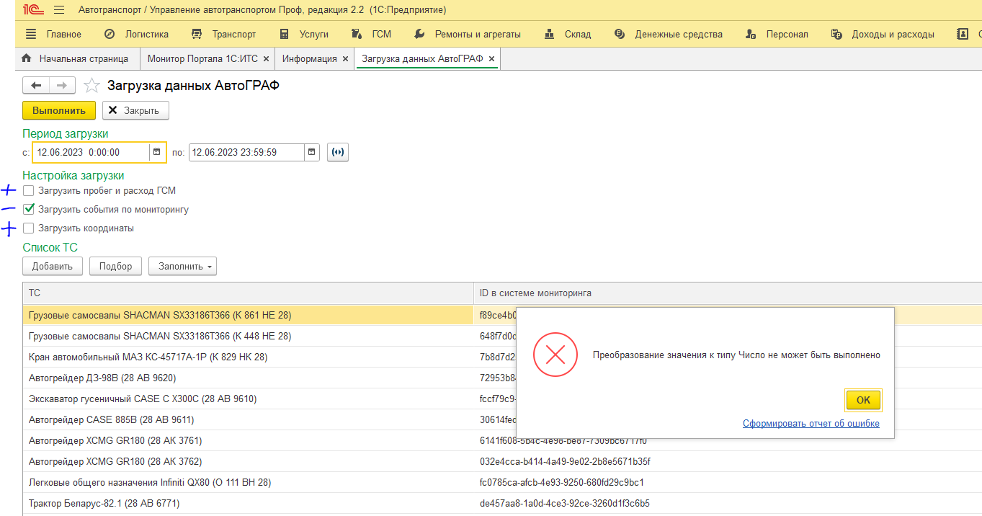
Task: Click ID cell fc0785ca-afcb-4e93-9250-680fd29c9bc1
Action: pyautogui.click(x=562, y=482)
